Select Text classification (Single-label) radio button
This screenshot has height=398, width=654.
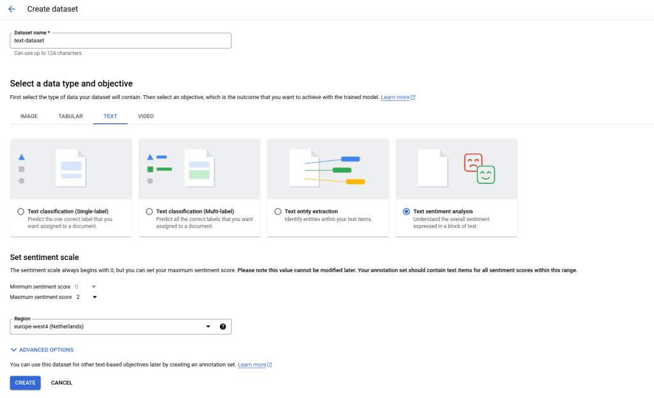(21, 211)
